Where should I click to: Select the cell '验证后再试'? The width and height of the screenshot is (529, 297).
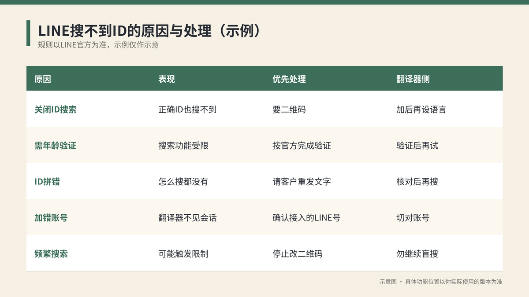point(417,146)
